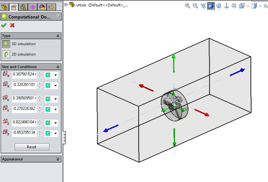
Task: Collapse the side panel with splitter handle
Action: tap(64, 138)
